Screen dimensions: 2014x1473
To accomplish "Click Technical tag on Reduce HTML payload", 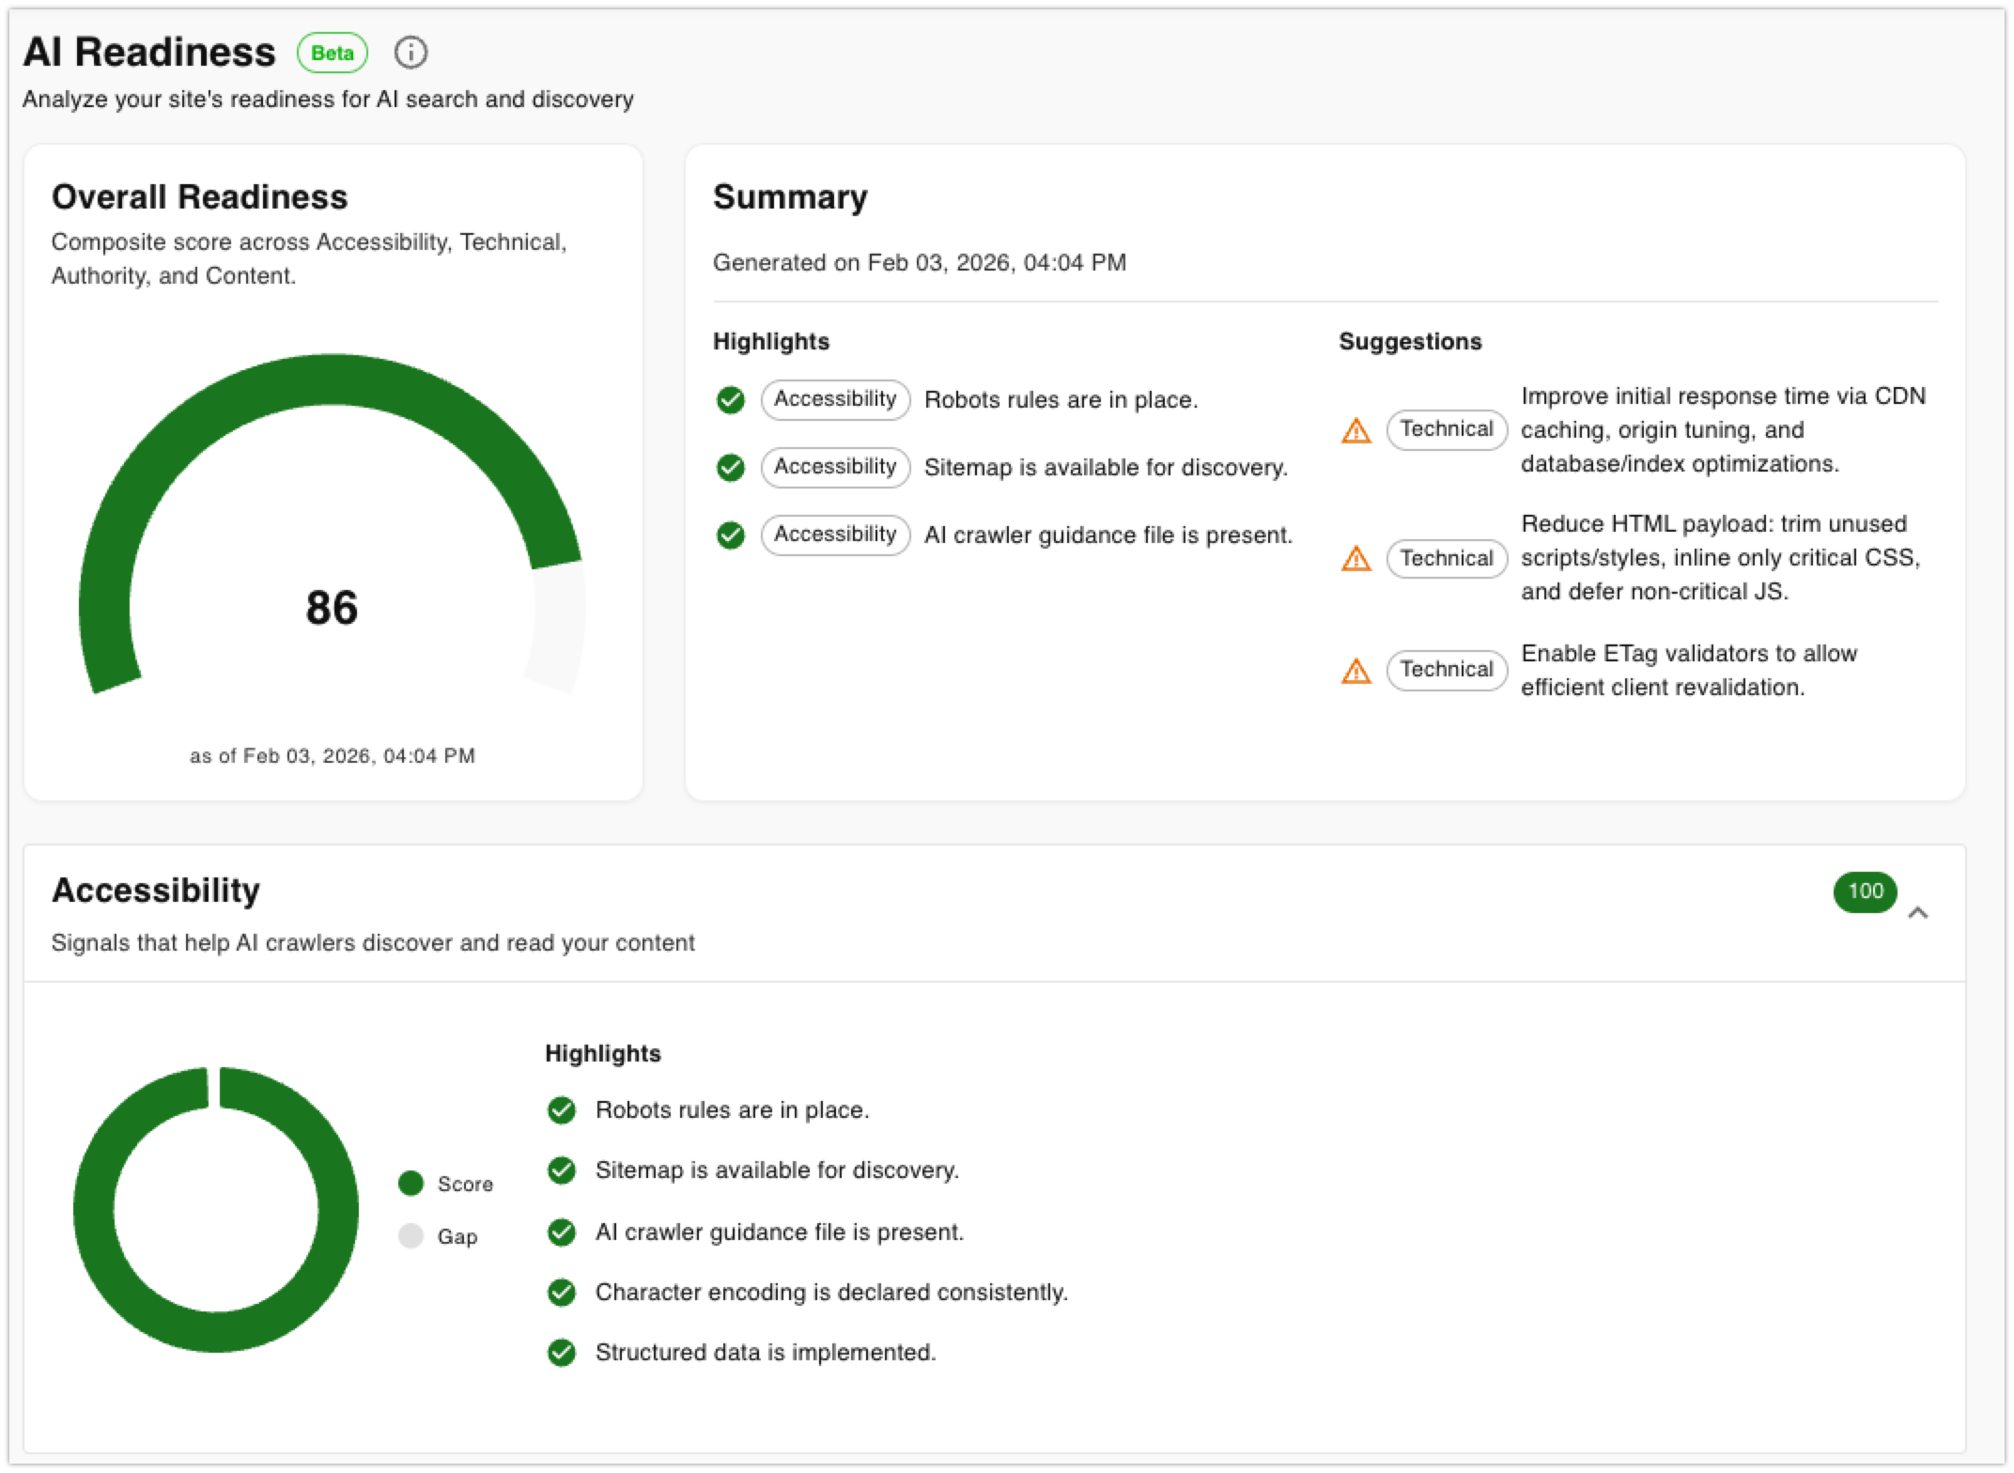I will [x=1446, y=559].
